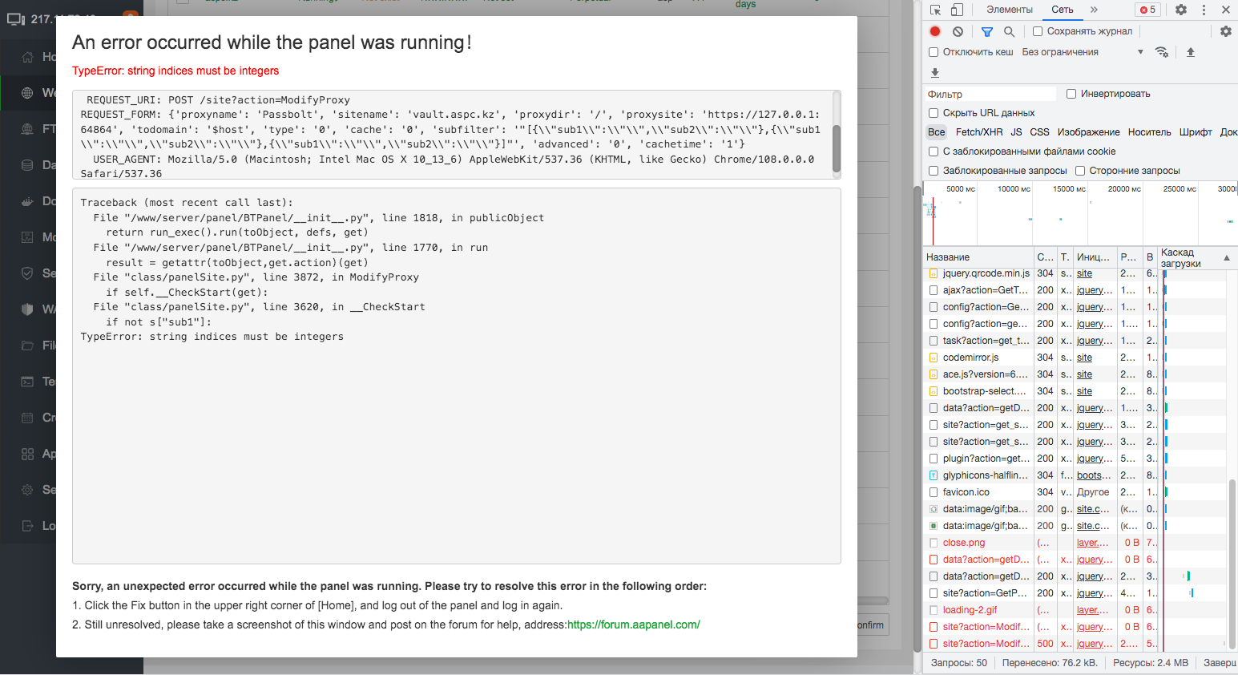Stop network recording with red button

tap(935, 31)
